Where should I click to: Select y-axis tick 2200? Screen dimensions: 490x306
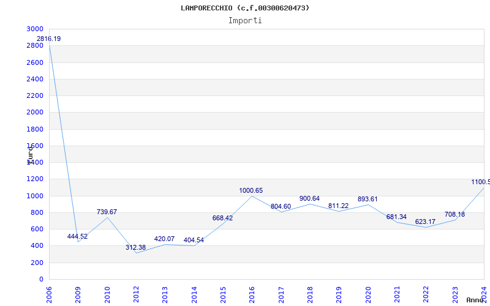coord(35,95)
